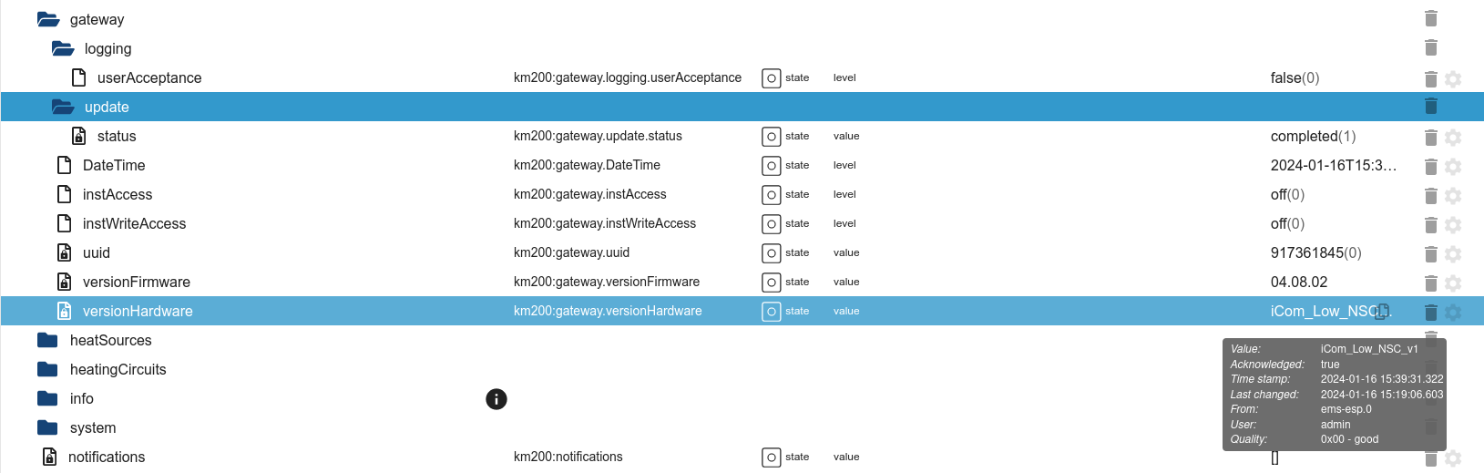Delete the uuid state with trash icon
Screen dimensions: 1484x473
pos(1431,254)
